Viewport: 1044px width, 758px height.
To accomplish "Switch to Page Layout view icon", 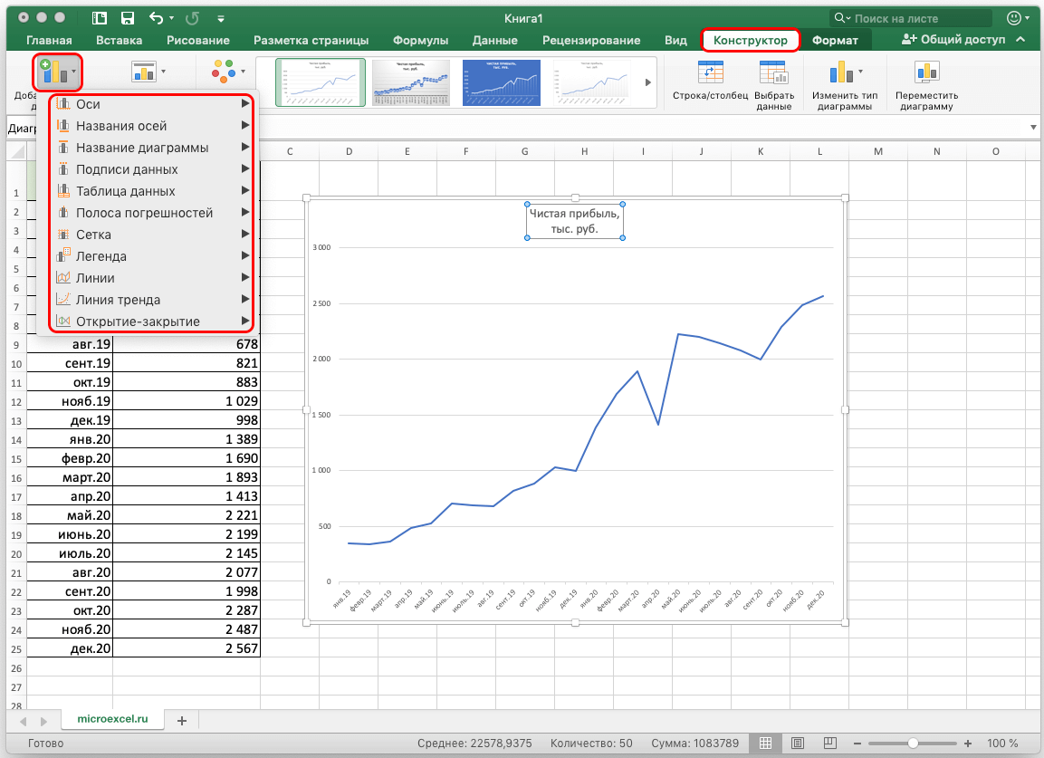I will 798,743.
